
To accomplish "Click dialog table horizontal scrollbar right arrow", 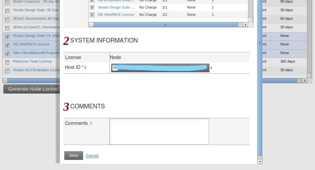I will pos(245,24).
